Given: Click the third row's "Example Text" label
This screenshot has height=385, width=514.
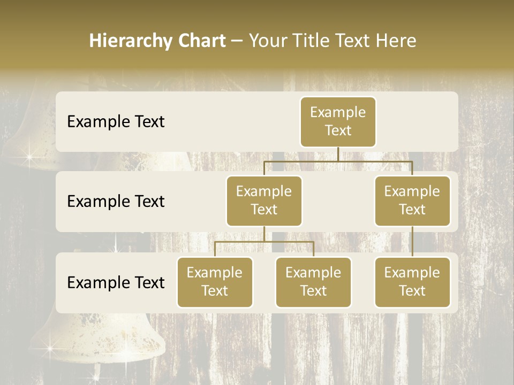Looking at the screenshot, I should (116, 282).
